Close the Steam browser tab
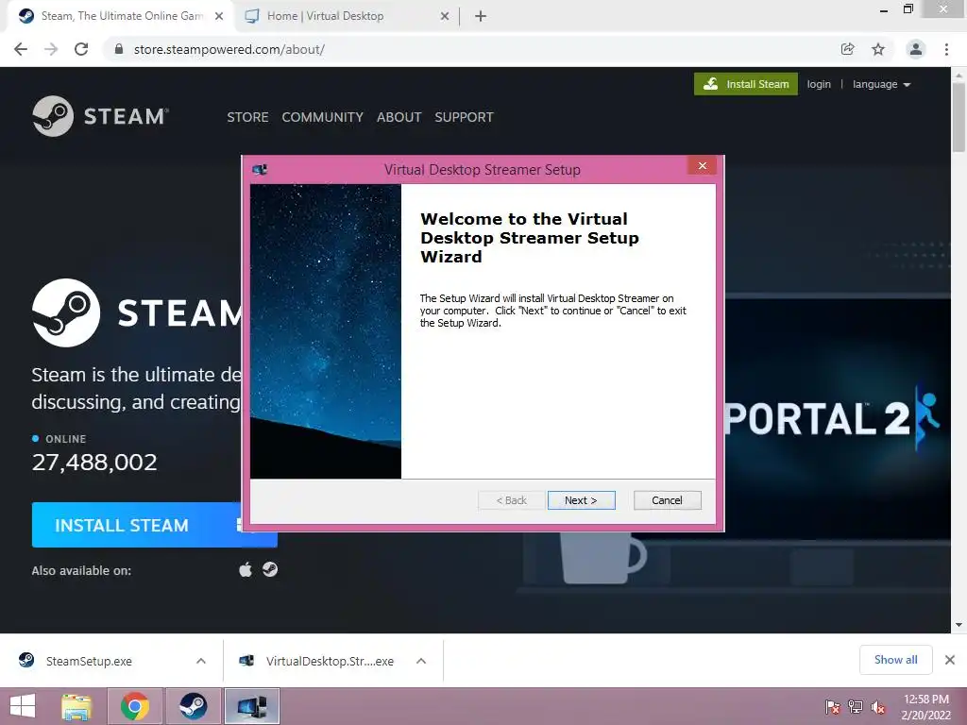This screenshot has height=725, width=967. (x=219, y=16)
